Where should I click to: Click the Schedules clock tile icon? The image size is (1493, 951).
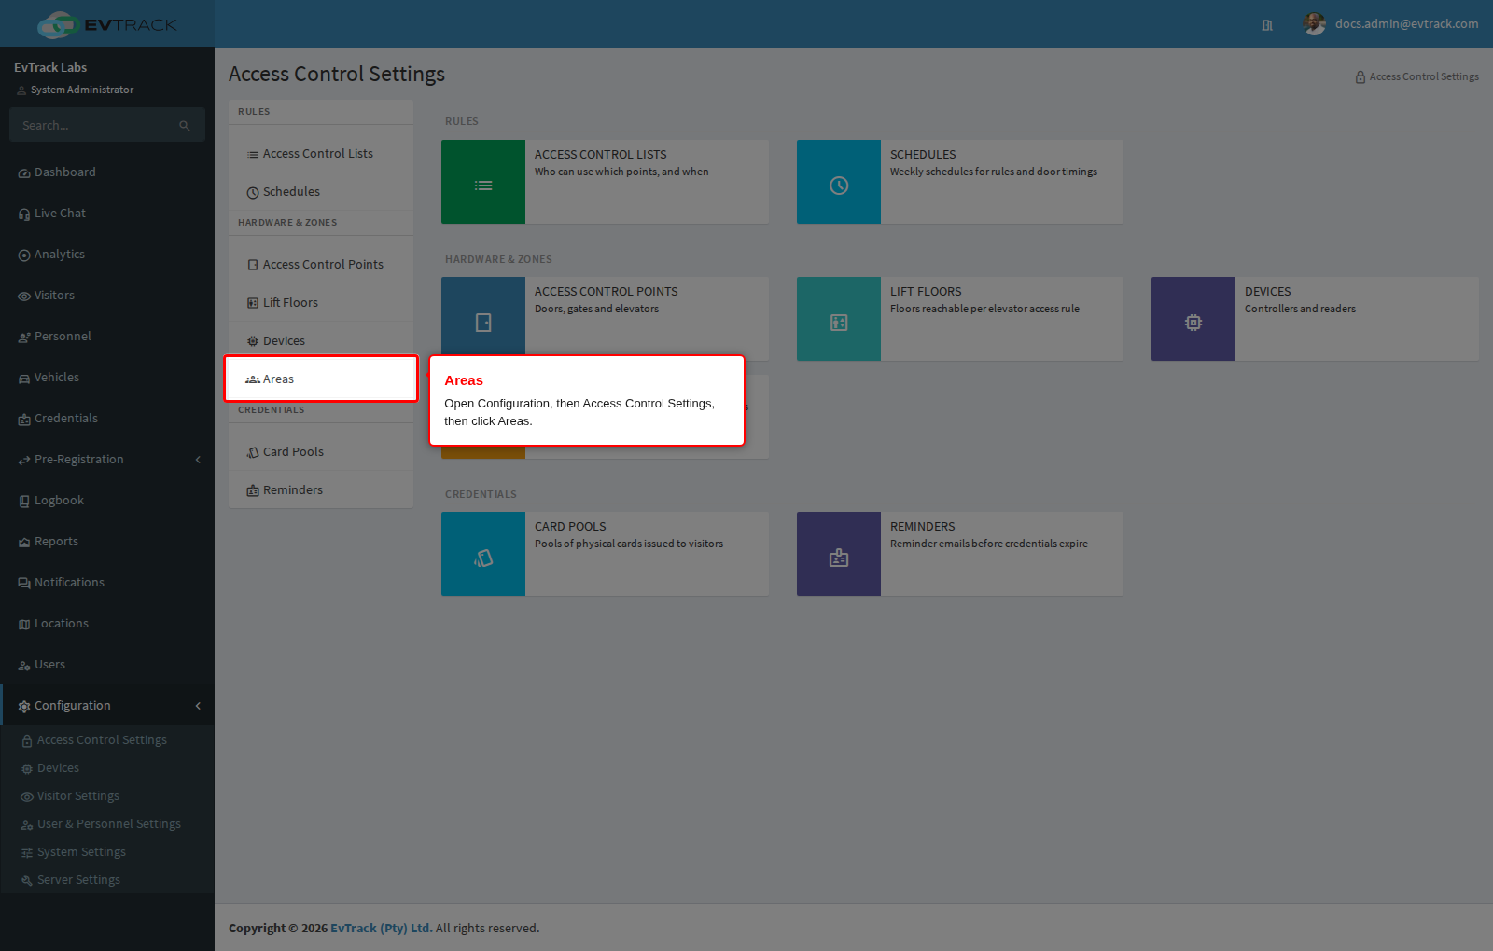coord(839,182)
